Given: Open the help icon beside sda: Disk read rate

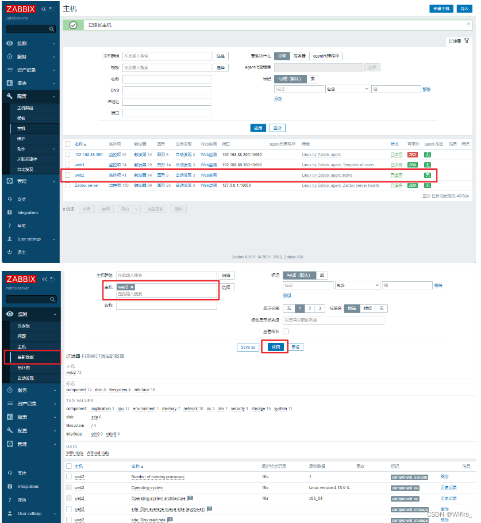Looking at the screenshot, I should coord(170,520).
